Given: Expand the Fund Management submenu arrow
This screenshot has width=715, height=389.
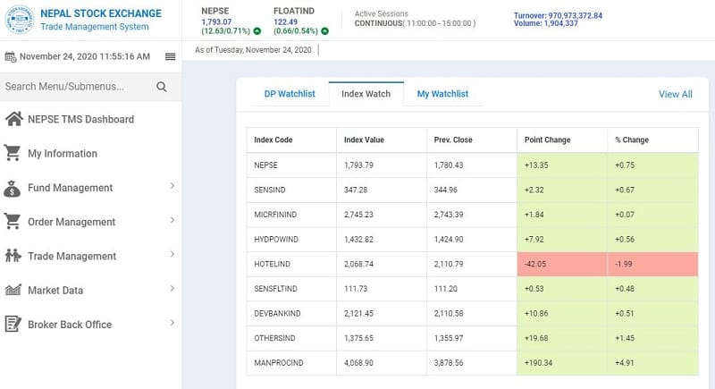Looking at the screenshot, I should coord(172,186).
